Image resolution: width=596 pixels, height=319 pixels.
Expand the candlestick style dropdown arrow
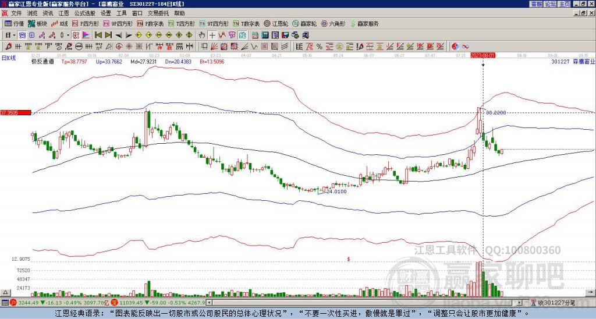tap(68, 35)
